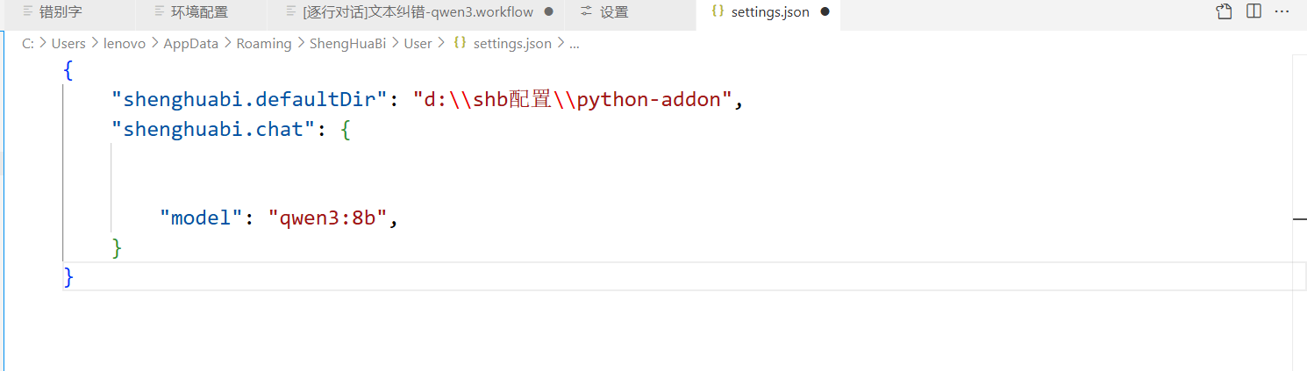
Task: Click the breadcrumb trailing ellipsis symbol
Action: (x=575, y=44)
